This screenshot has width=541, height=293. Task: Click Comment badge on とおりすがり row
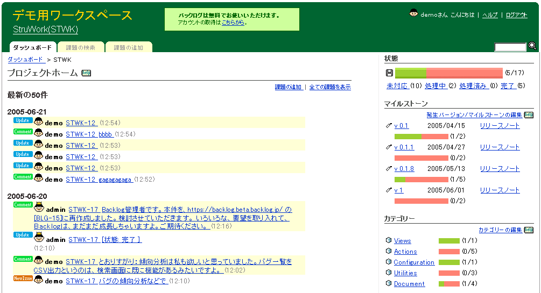[23, 259]
